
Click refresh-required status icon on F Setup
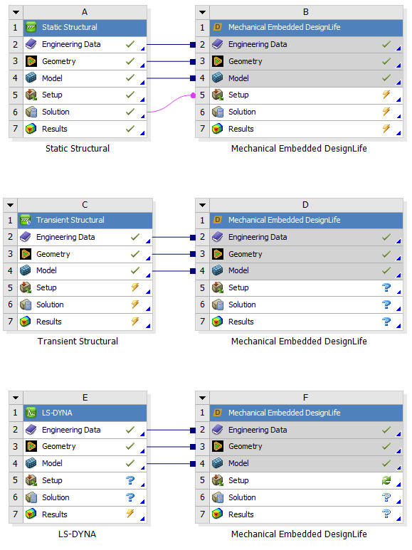pyautogui.click(x=386, y=480)
